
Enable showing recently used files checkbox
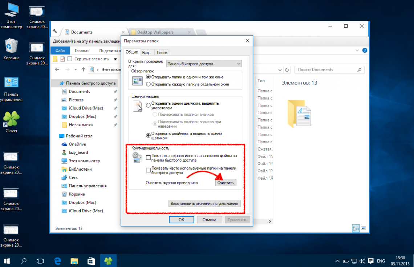point(148,158)
